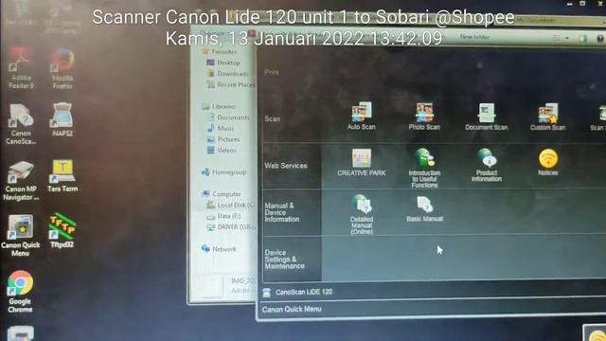Start Document Scan

(486, 117)
